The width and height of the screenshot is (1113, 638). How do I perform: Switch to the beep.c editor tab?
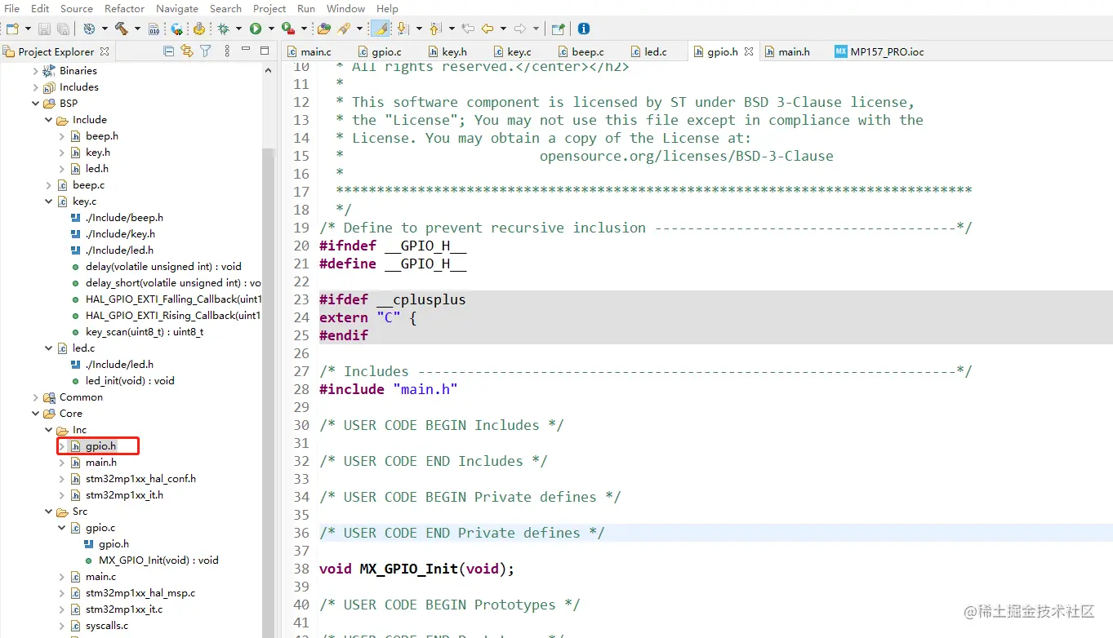point(581,51)
